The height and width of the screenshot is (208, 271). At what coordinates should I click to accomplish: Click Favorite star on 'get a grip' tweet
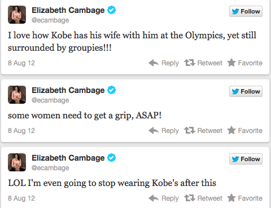click(x=231, y=130)
